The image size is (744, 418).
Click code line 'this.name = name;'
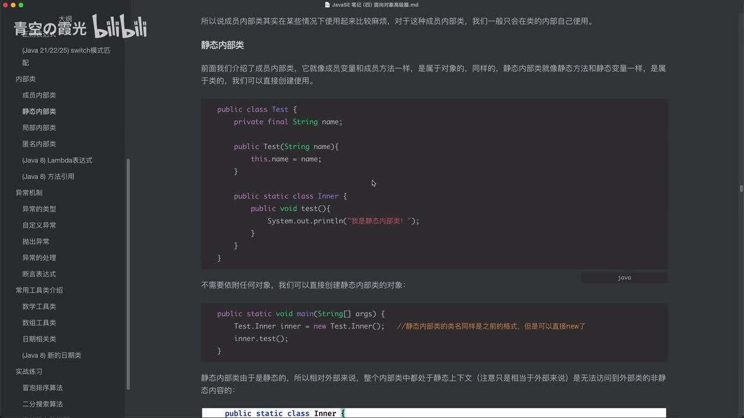click(286, 159)
